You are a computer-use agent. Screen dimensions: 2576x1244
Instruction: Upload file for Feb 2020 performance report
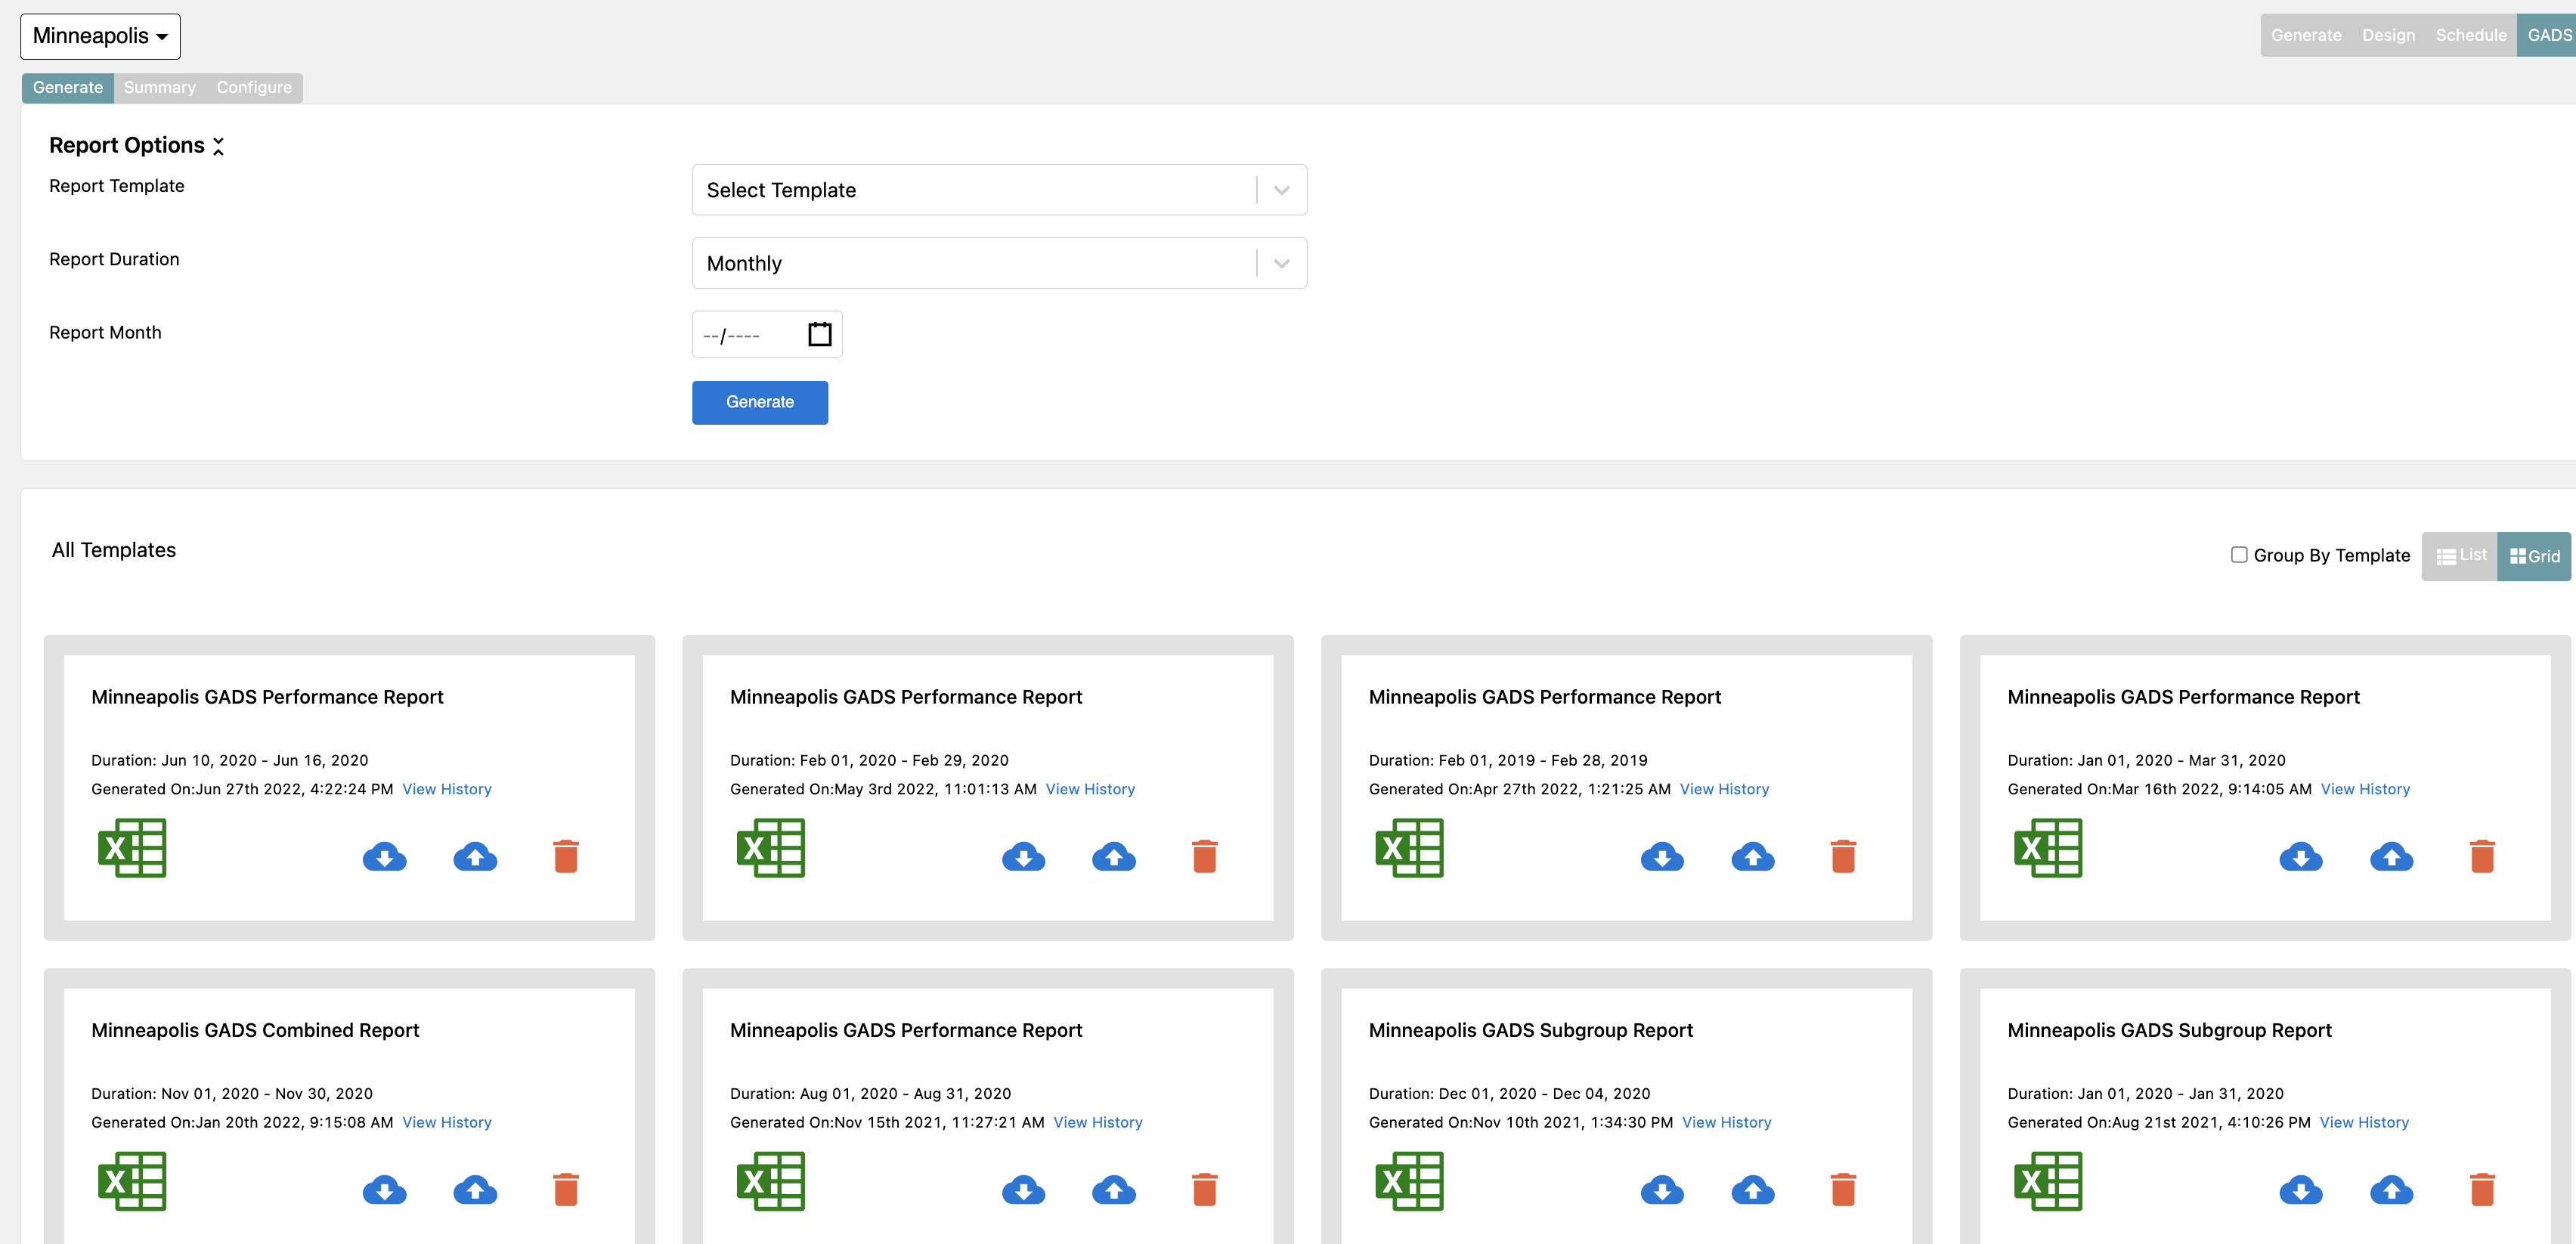pos(1113,856)
